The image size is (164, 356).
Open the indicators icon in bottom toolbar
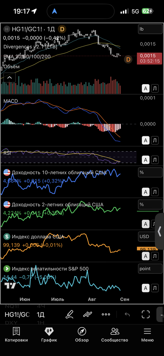87,314
